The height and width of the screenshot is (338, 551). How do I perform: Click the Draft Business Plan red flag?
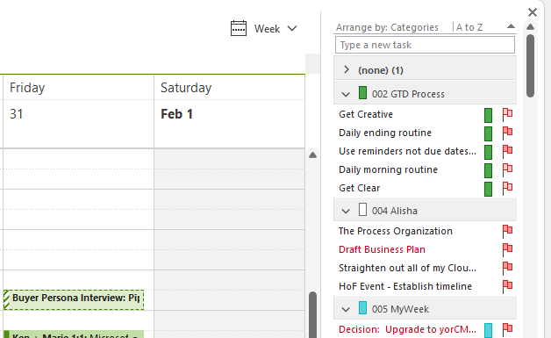(x=507, y=249)
